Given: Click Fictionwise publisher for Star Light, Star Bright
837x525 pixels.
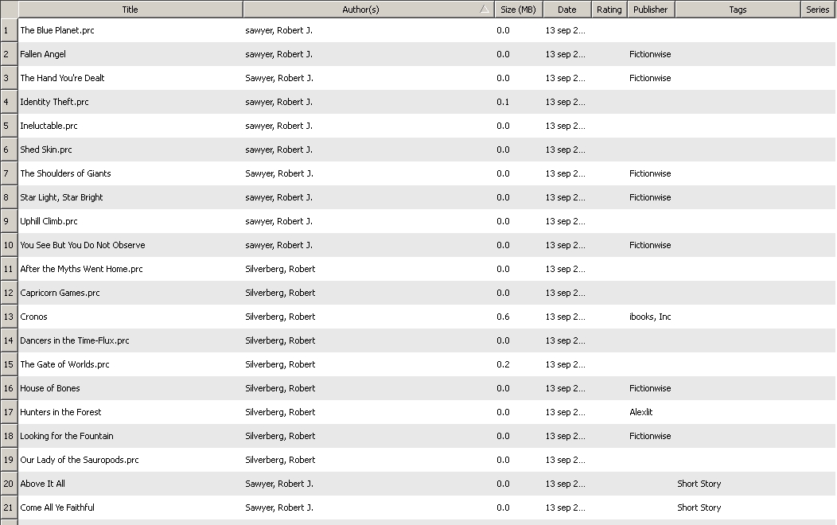Looking at the screenshot, I should click(x=650, y=197).
